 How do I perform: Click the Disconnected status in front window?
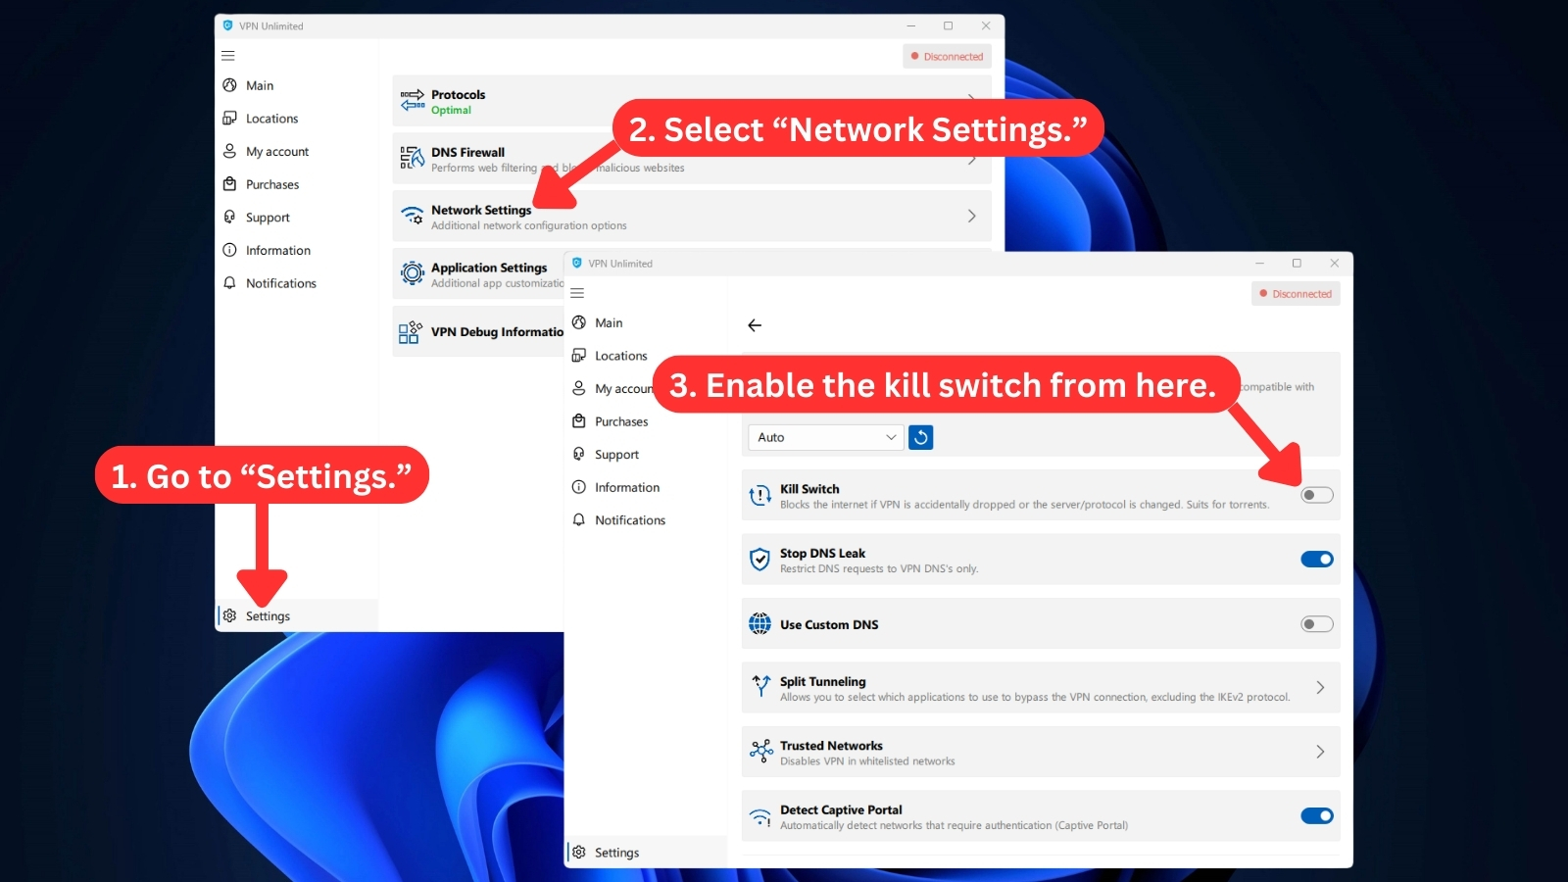tap(1296, 294)
